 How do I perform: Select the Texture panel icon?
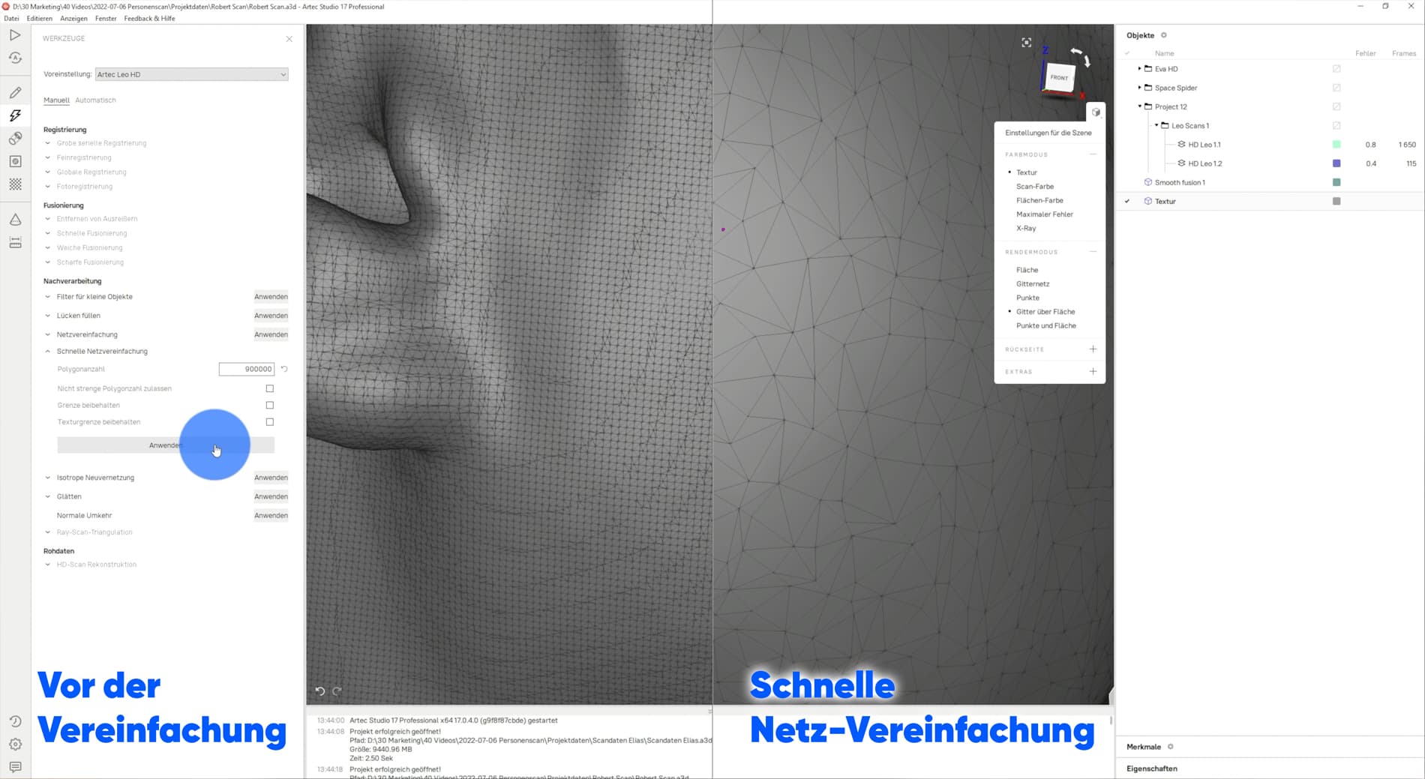coord(14,160)
